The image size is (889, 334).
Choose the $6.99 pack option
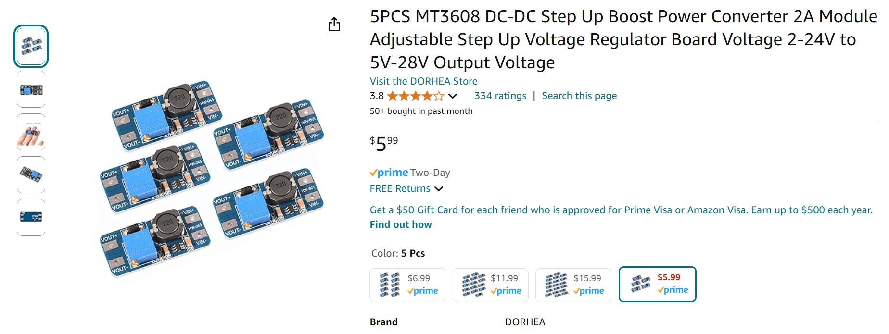point(407,285)
